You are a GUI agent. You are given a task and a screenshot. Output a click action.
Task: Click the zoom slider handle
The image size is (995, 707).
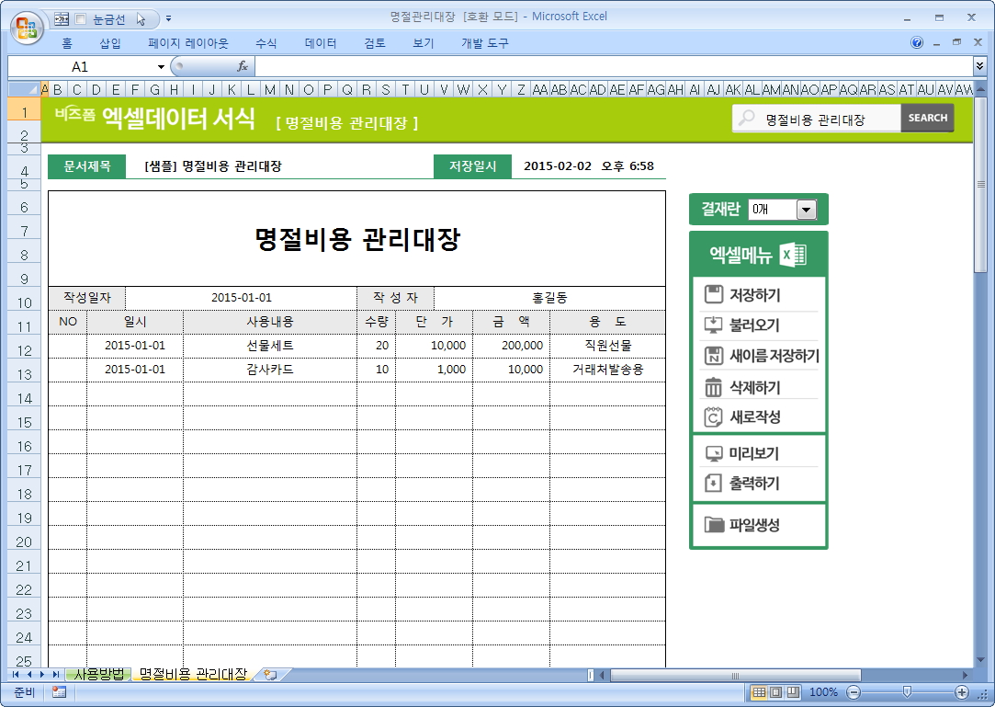tap(907, 692)
